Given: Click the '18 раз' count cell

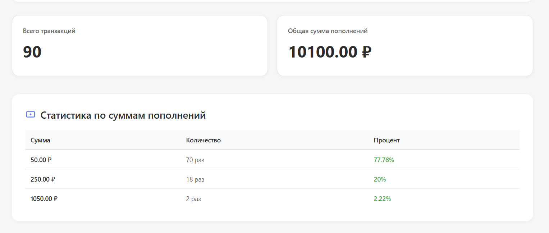Looking at the screenshot, I should [195, 179].
